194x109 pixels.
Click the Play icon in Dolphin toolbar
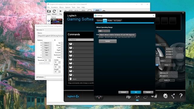tap(61, 12)
